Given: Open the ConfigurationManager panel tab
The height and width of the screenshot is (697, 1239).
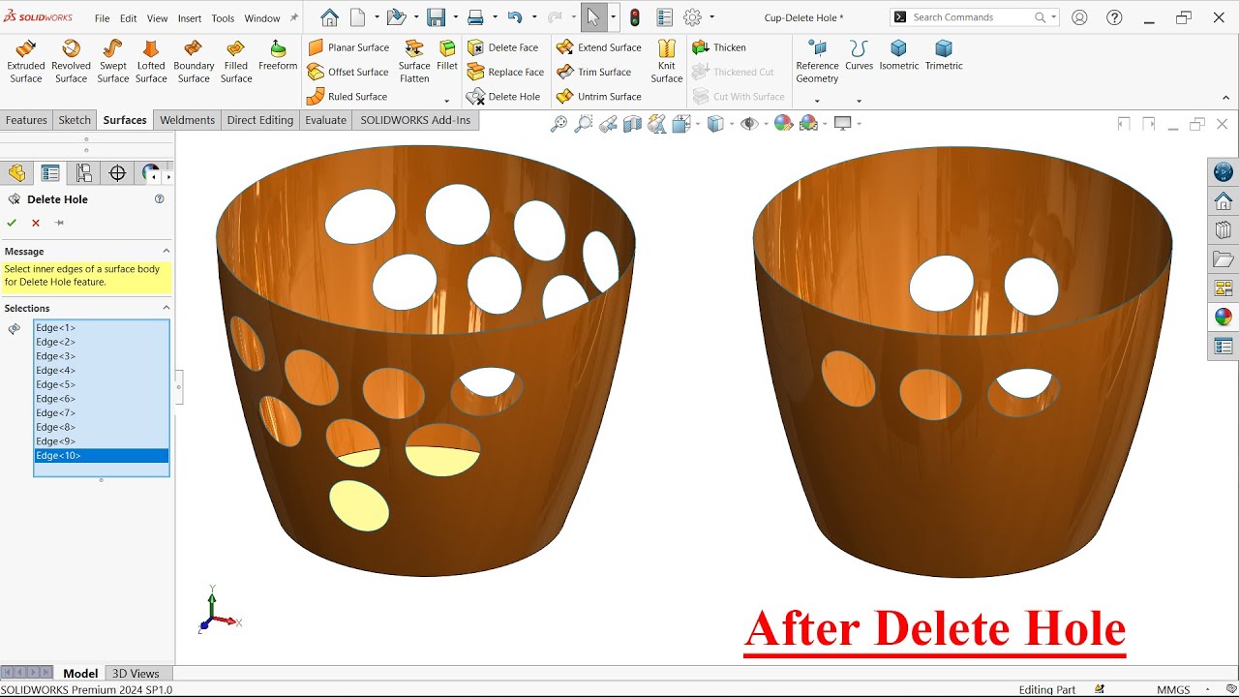Looking at the screenshot, I should tap(84, 173).
